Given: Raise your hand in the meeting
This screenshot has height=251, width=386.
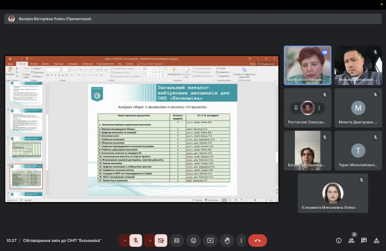Looking at the screenshot, I should tap(227, 240).
